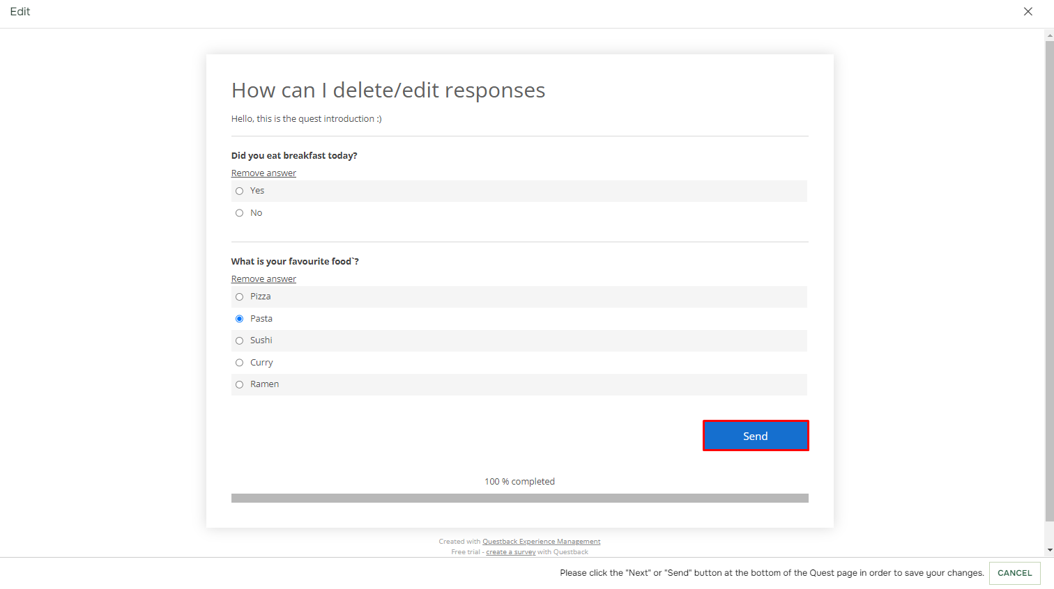
Task: Click the completion progress bar
Action: pyautogui.click(x=520, y=498)
